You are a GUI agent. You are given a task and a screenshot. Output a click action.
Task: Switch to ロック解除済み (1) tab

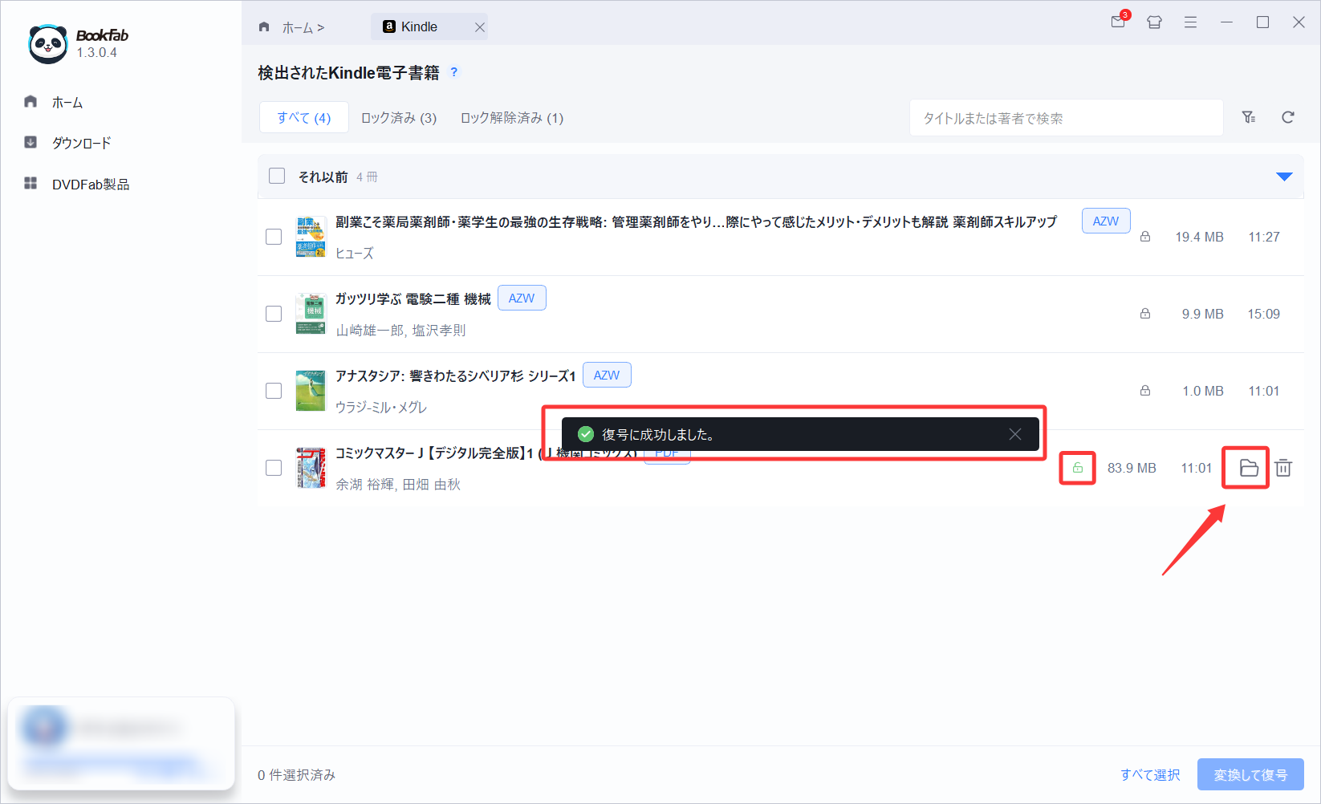click(512, 118)
